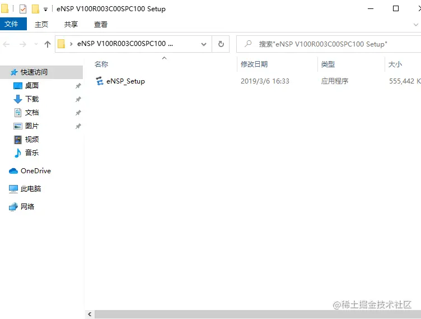Click the 网络 network icon
Screen dimensions: 421x319
click(x=13, y=207)
